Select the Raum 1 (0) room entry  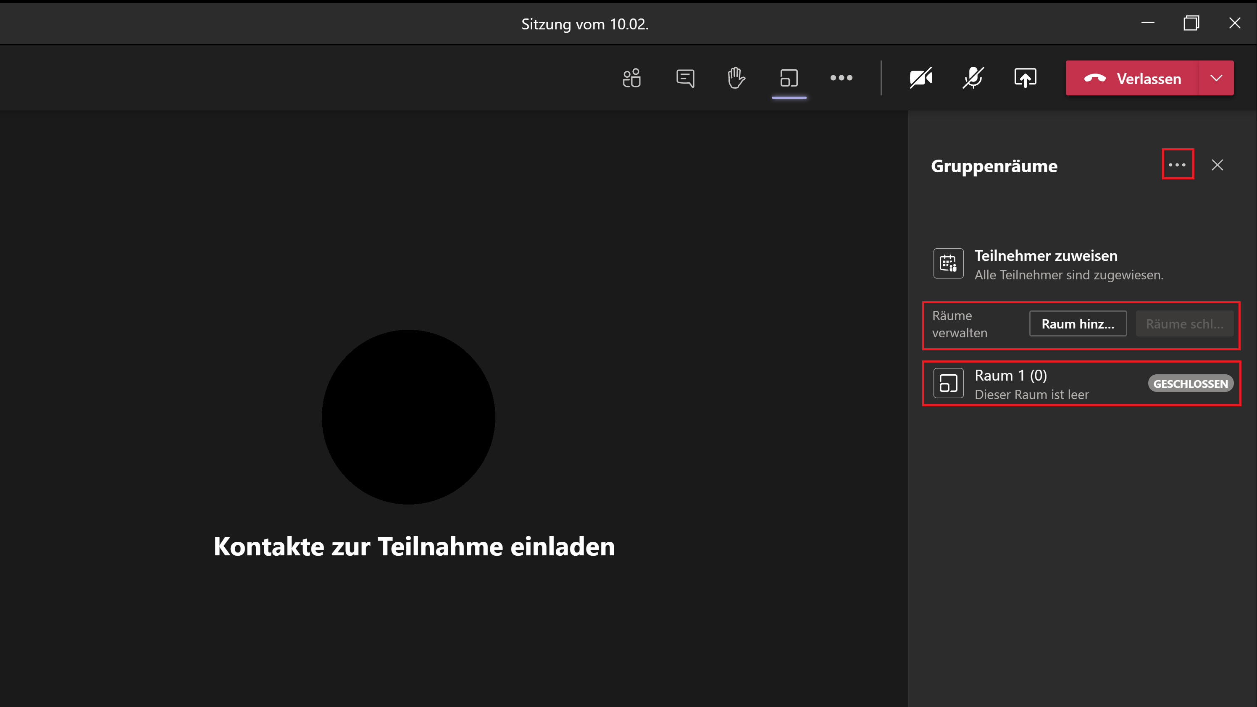tap(1034, 384)
